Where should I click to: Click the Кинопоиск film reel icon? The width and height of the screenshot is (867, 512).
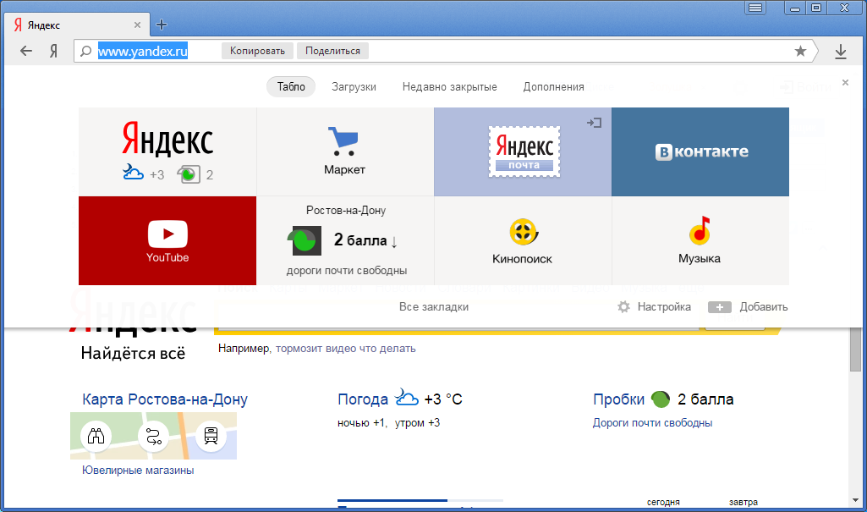[x=523, y=232]
